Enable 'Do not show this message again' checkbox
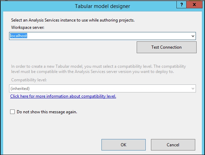The width and height of the screenshot is (205, 155). coord(13,112)
